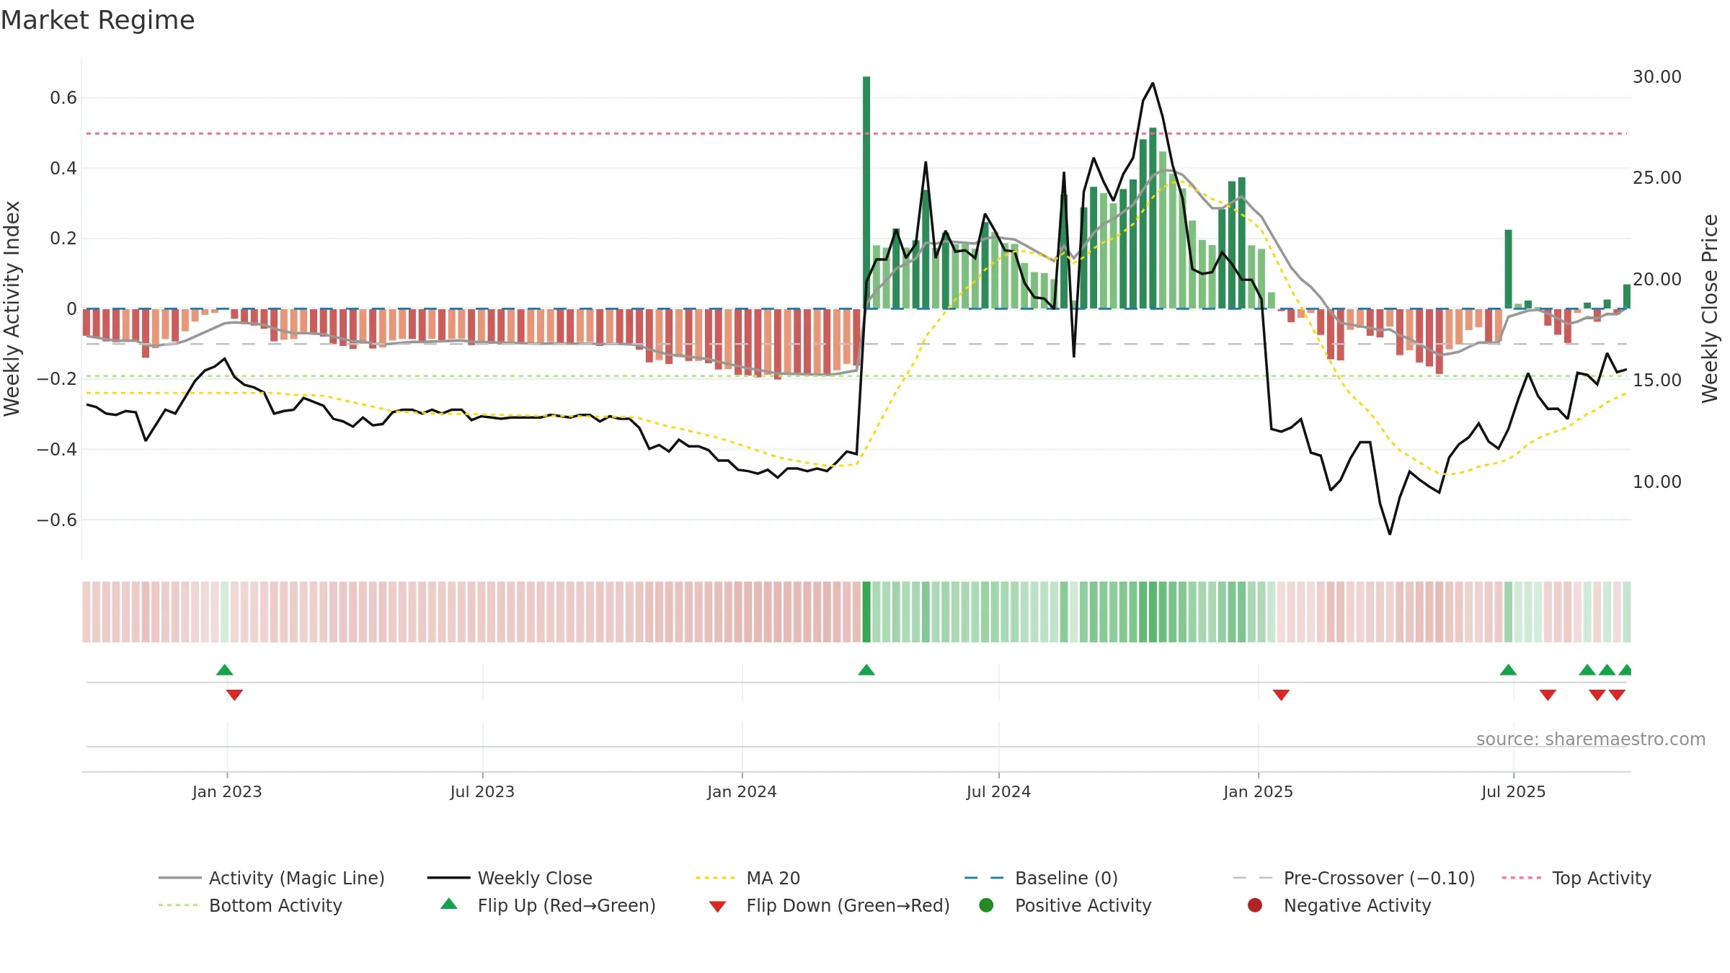Viewport: 1730px width, 973px height.
Task: Select the Flip Down marker just after Jan 2025
Action: click(x=1281, y=695)
